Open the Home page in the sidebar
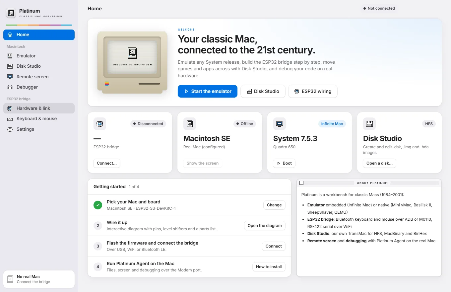Viewport: 451px width, 292px height. click(x=39, y=35)
